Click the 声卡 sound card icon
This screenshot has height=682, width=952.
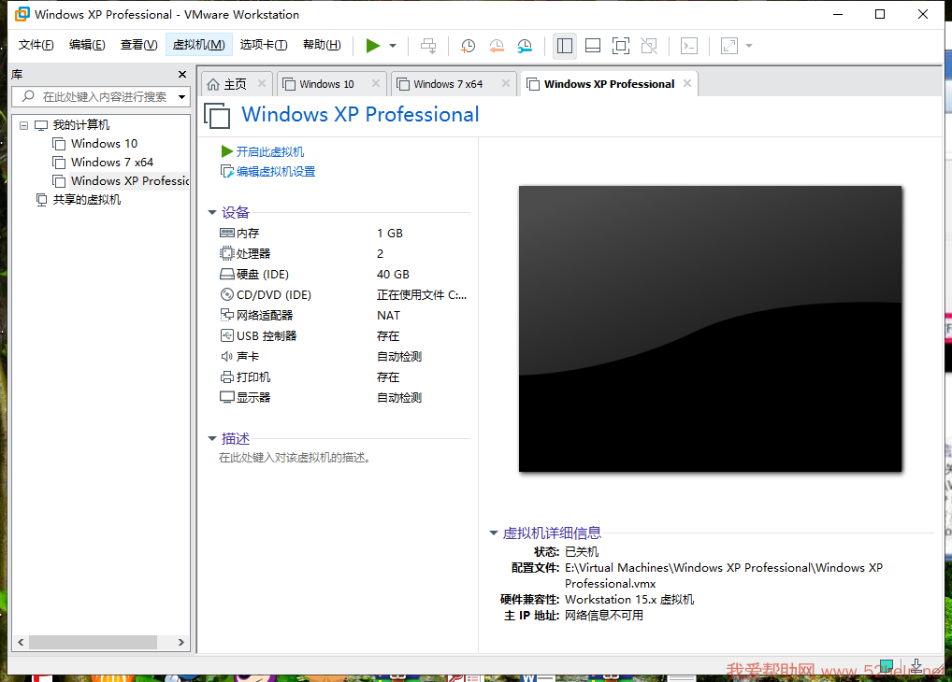(x=227, y=356)
